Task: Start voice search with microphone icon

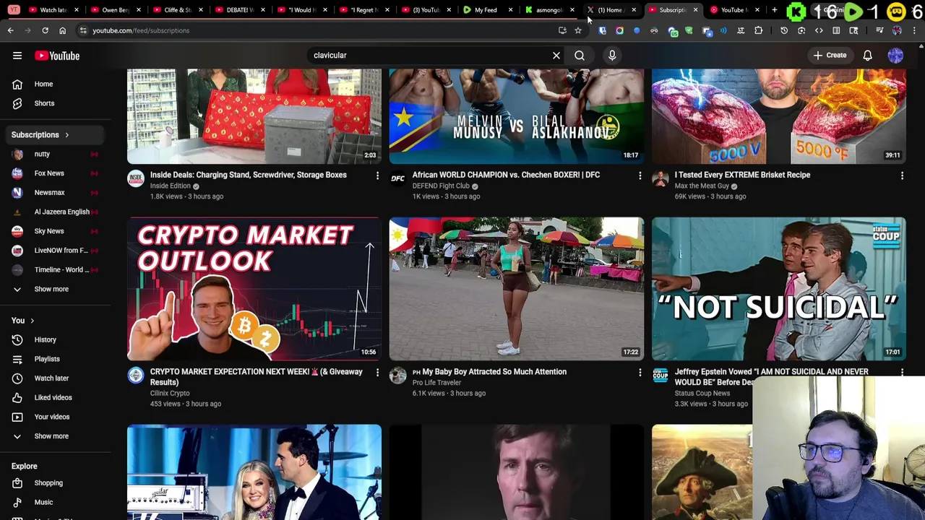Action: (612, 55)
